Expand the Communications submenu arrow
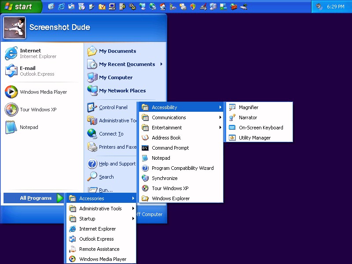The image size is (352, 264). click(220, 117)
